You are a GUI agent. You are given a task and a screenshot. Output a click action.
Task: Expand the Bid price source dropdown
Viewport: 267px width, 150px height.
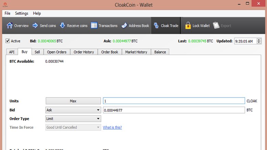click(73, 110)
